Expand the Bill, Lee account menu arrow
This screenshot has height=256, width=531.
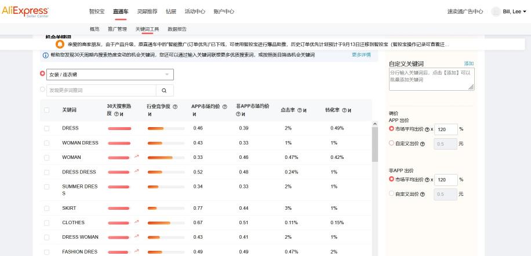tap(525, 12)
